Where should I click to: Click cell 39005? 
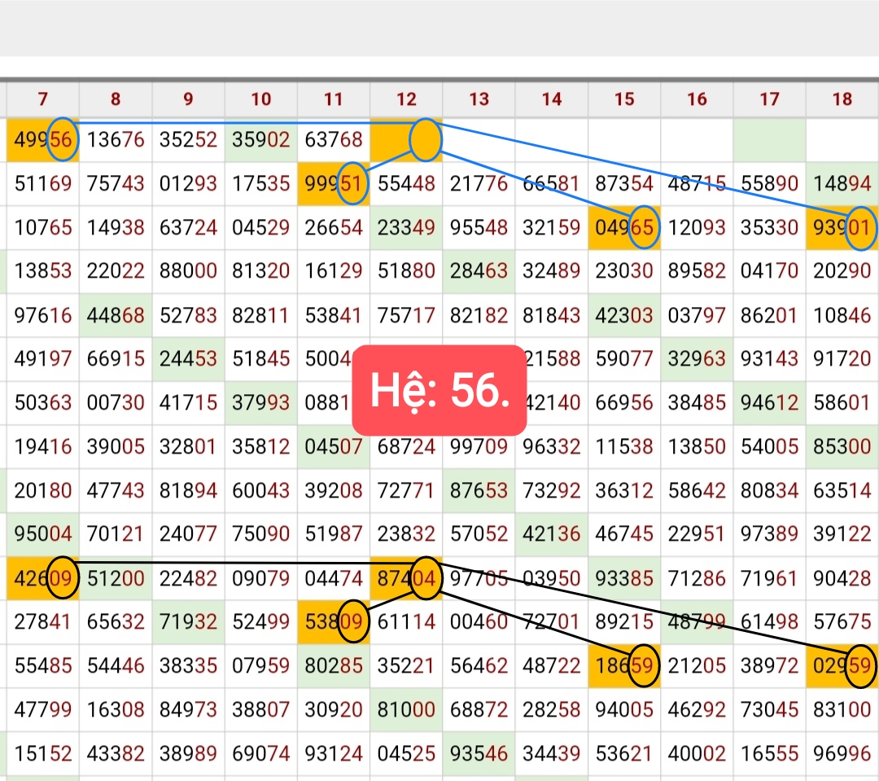[116, 446]
